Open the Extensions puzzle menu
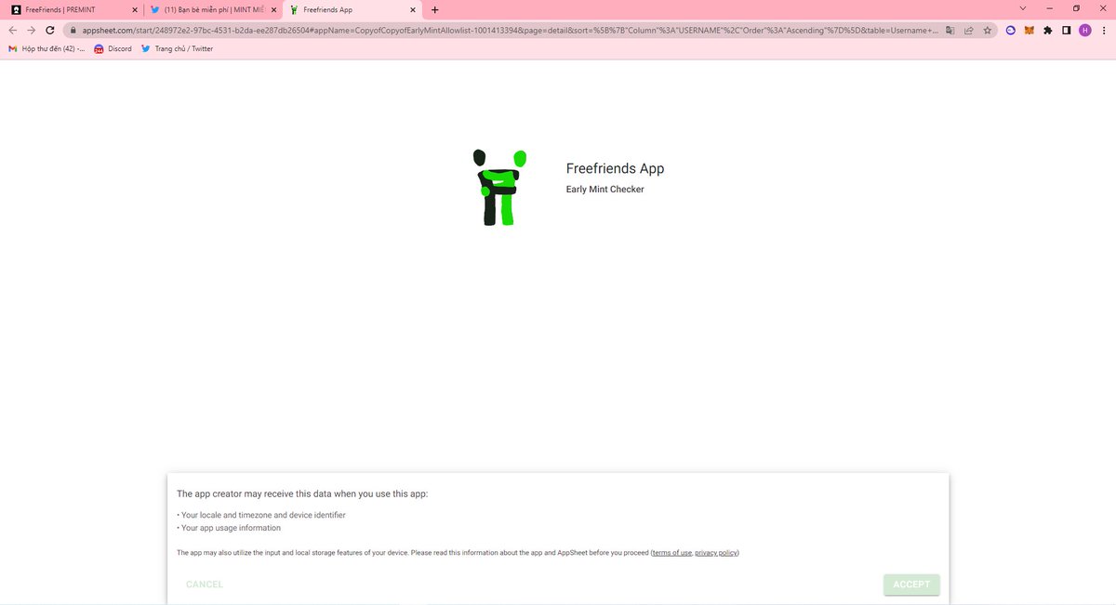Screen dimensions: 1116x605 [x=1048, y=30]
